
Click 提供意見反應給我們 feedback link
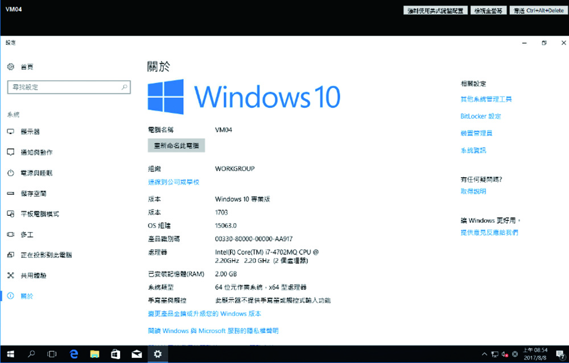(489, 232)
